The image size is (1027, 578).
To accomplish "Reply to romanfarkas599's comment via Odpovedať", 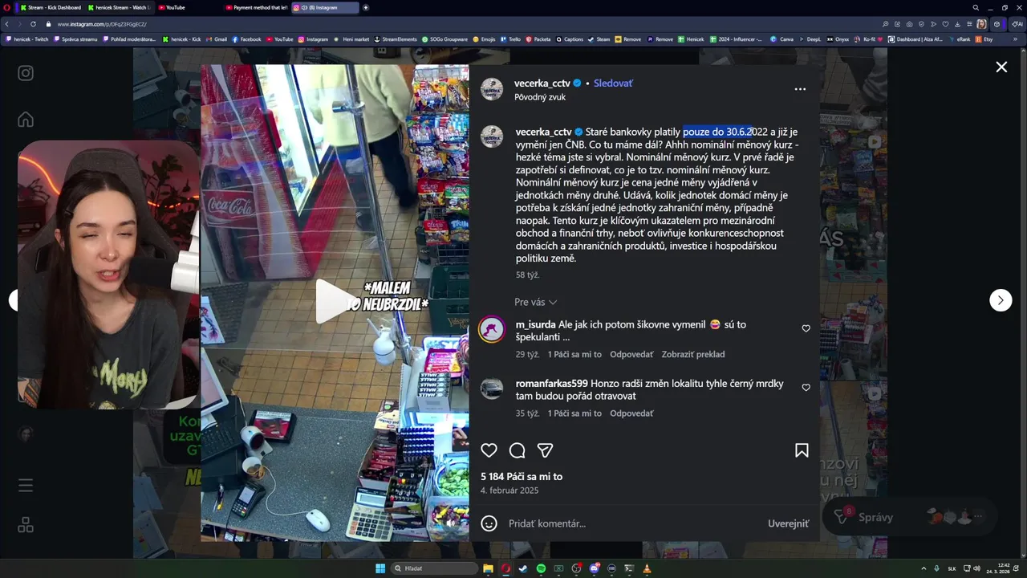I will click(x=631, y=413).
